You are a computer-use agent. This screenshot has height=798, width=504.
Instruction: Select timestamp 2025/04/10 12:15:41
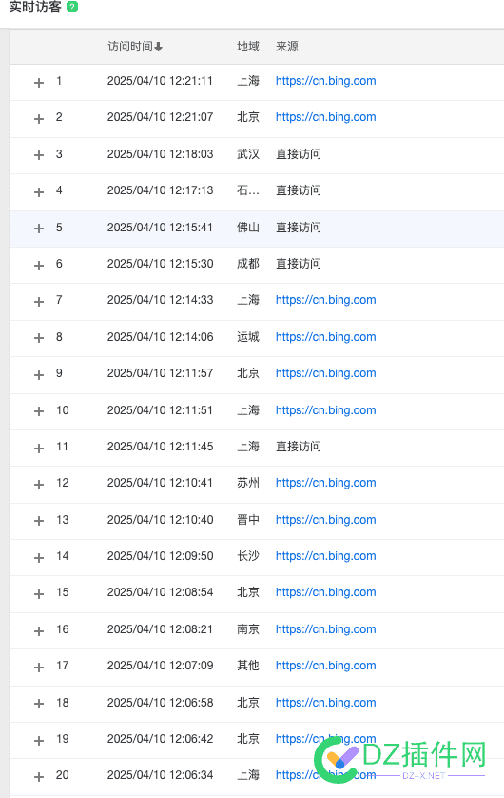tap(160, 228)
